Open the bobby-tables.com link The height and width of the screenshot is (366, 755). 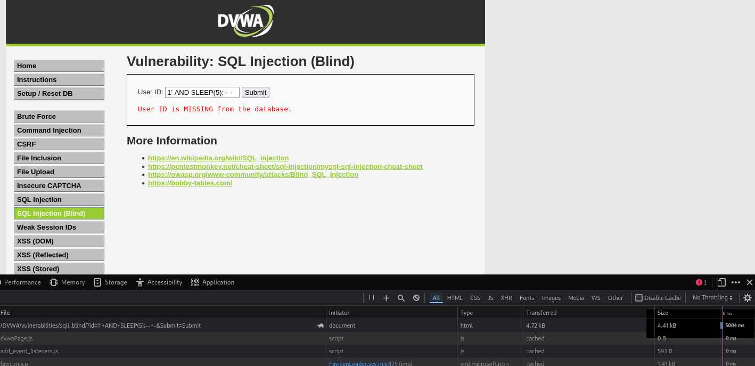[x=190, y=183]
